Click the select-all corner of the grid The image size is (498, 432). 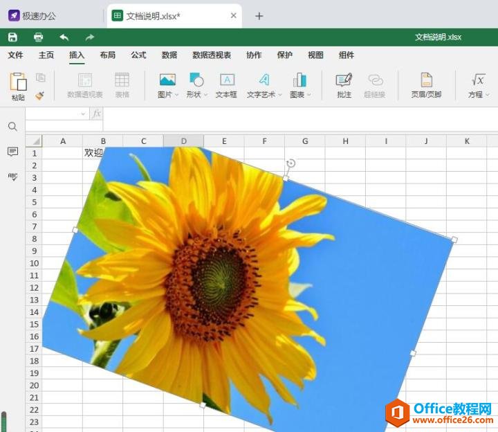(34, 141)
